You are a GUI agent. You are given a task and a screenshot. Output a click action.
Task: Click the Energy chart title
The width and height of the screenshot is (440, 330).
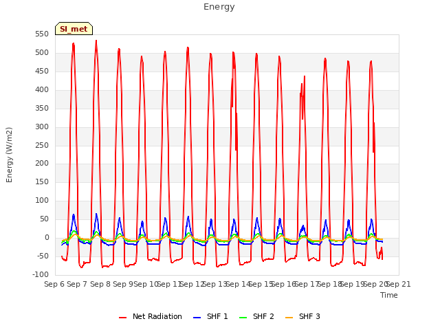tap(219, 7)
